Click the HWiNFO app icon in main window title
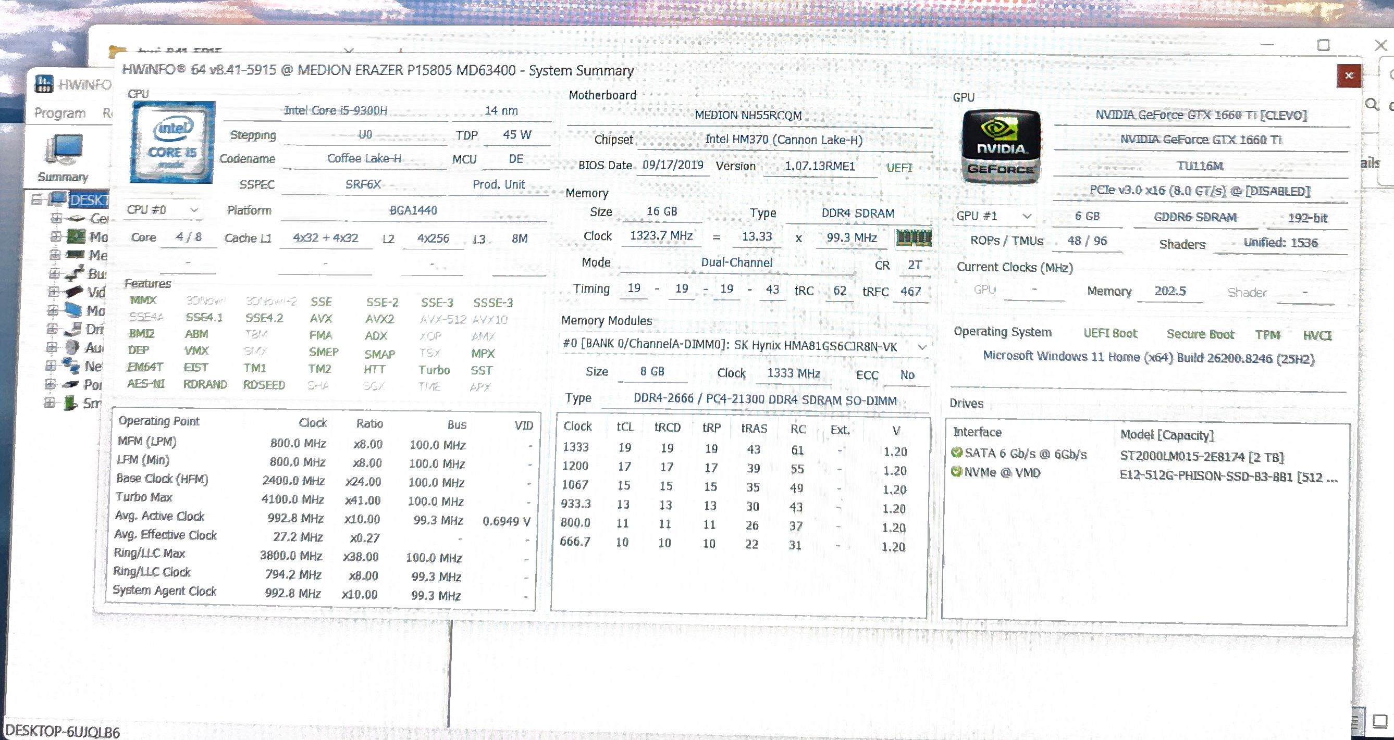This screenshot has height=740, width=1394. (44, 84)
